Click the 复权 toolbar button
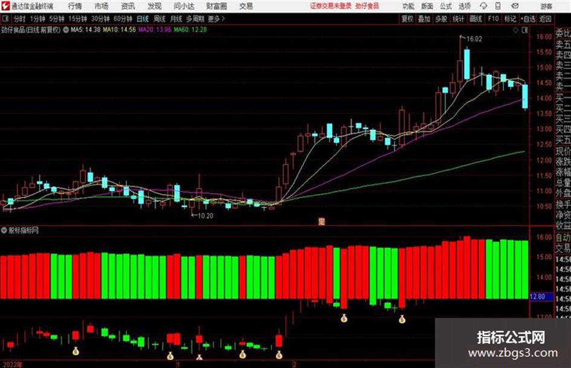The height and width of the screenshot is (368, 571). pos(407,19)
